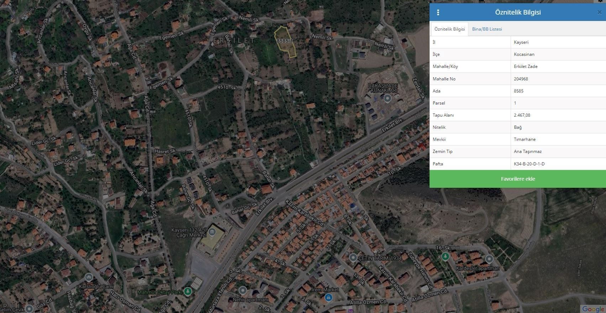606x313 pixels.
Task: Select the Mahmut Oktay Parkı park icon
Action: (x=188, y=292)
